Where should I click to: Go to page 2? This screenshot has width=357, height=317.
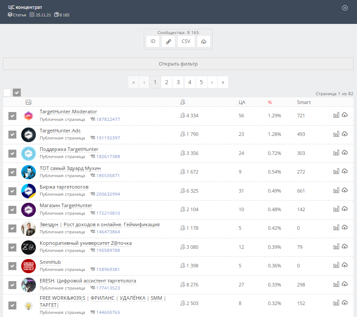click(x=167, y=82)
